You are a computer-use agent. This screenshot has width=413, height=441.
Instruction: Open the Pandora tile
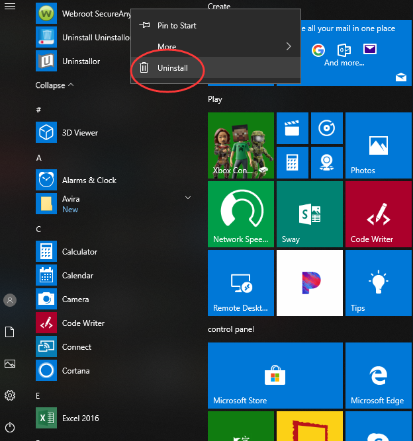click(310, 283)
